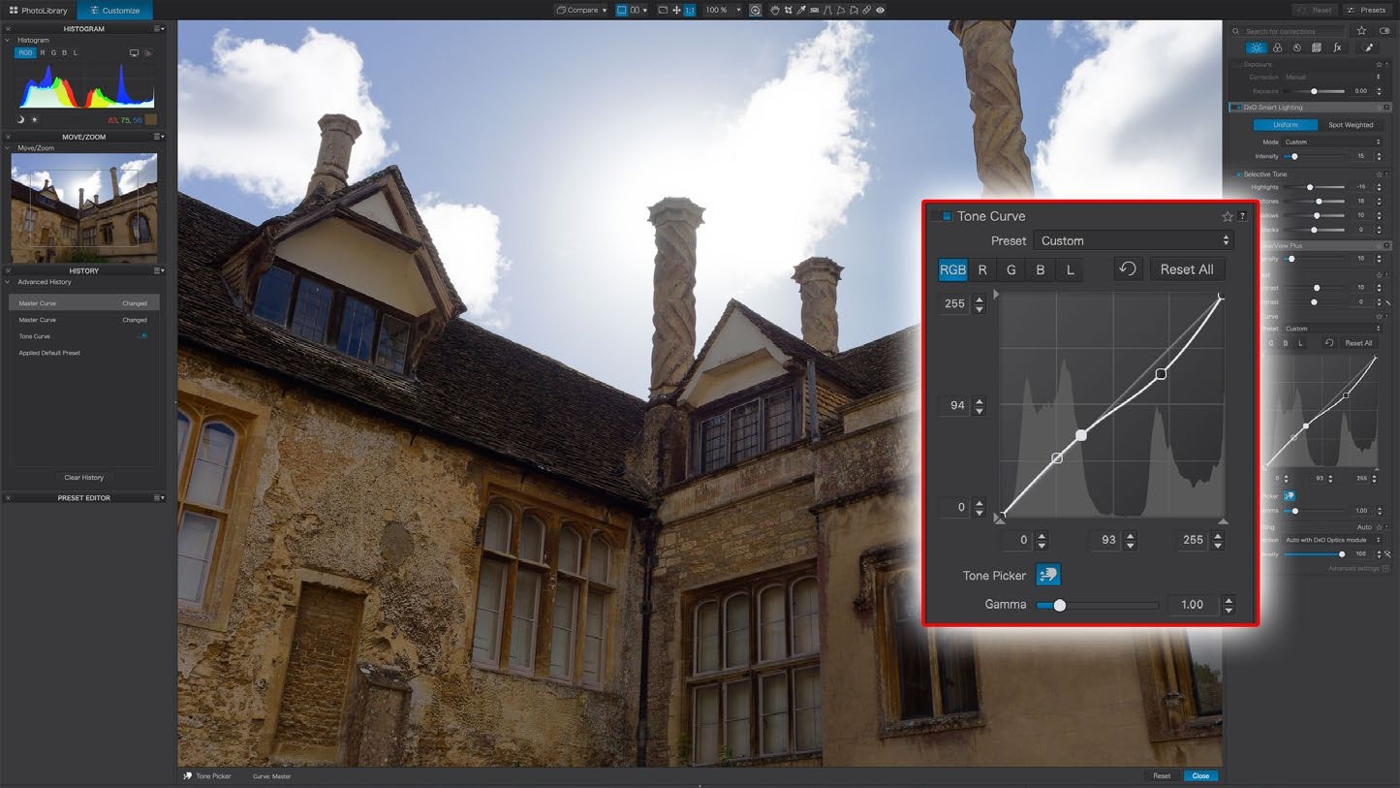Click the reset curve arrow icon in callout

(x=1128, y=269)
